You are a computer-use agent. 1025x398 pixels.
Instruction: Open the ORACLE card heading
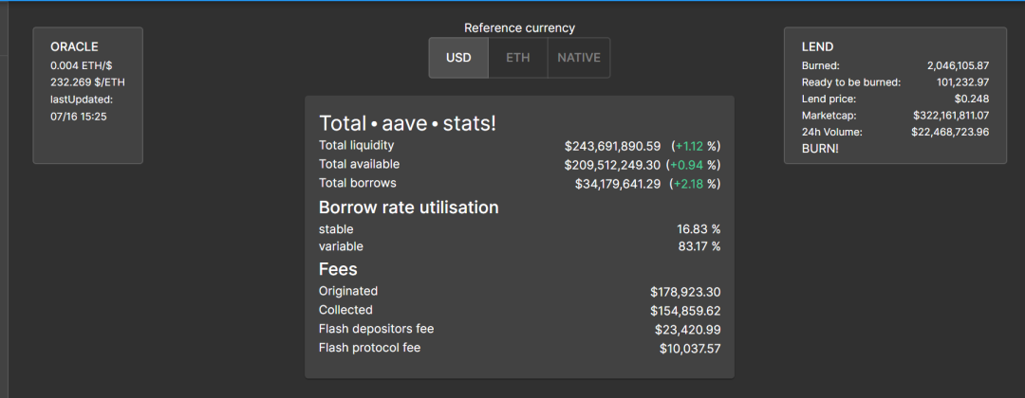click(x=74, y=47)
